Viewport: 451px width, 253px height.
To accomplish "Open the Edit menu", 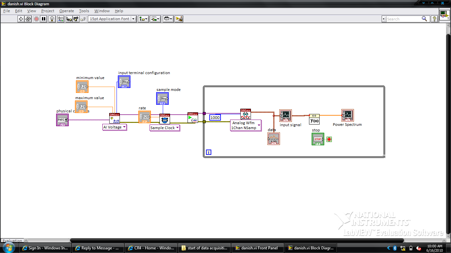I will 18,11.
